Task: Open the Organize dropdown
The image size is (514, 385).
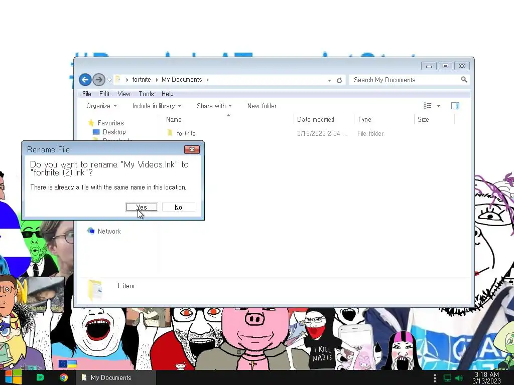Action: tap(101, 106)
